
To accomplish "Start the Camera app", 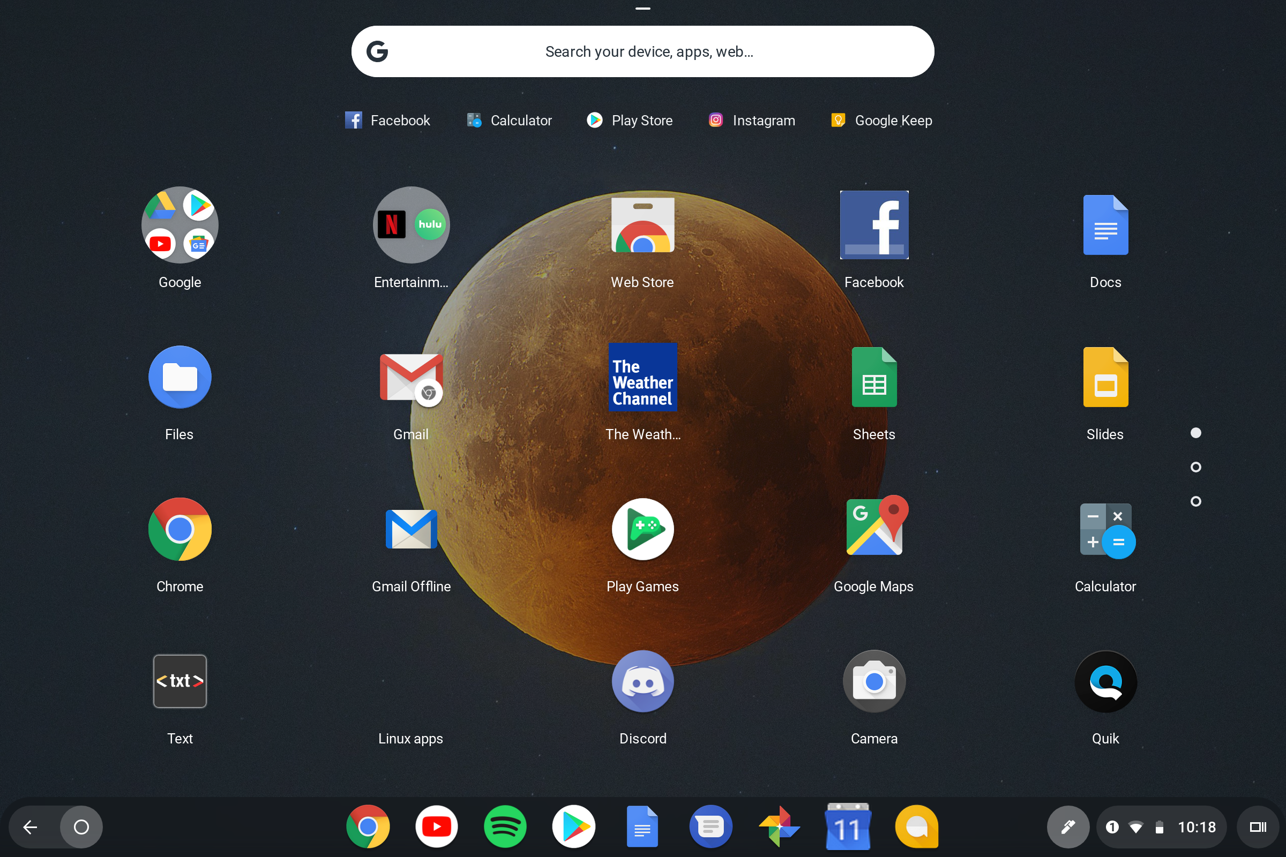I will [874, 681].
